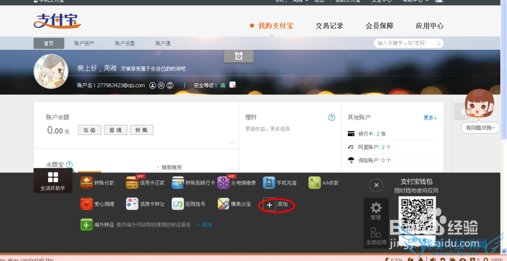Click the 充值 recharge button

[x=89, y=130]
